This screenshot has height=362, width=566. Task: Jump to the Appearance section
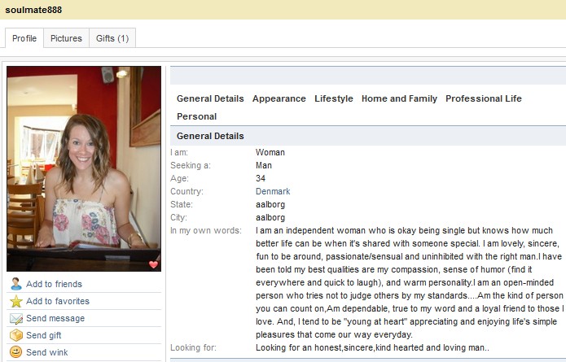pyautogui.click(x=279, y=98)
